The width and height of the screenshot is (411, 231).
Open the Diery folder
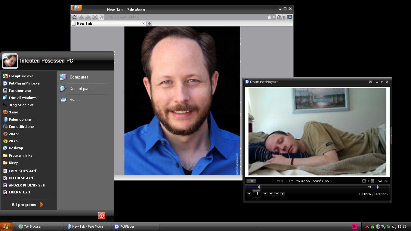pos(29,163)
